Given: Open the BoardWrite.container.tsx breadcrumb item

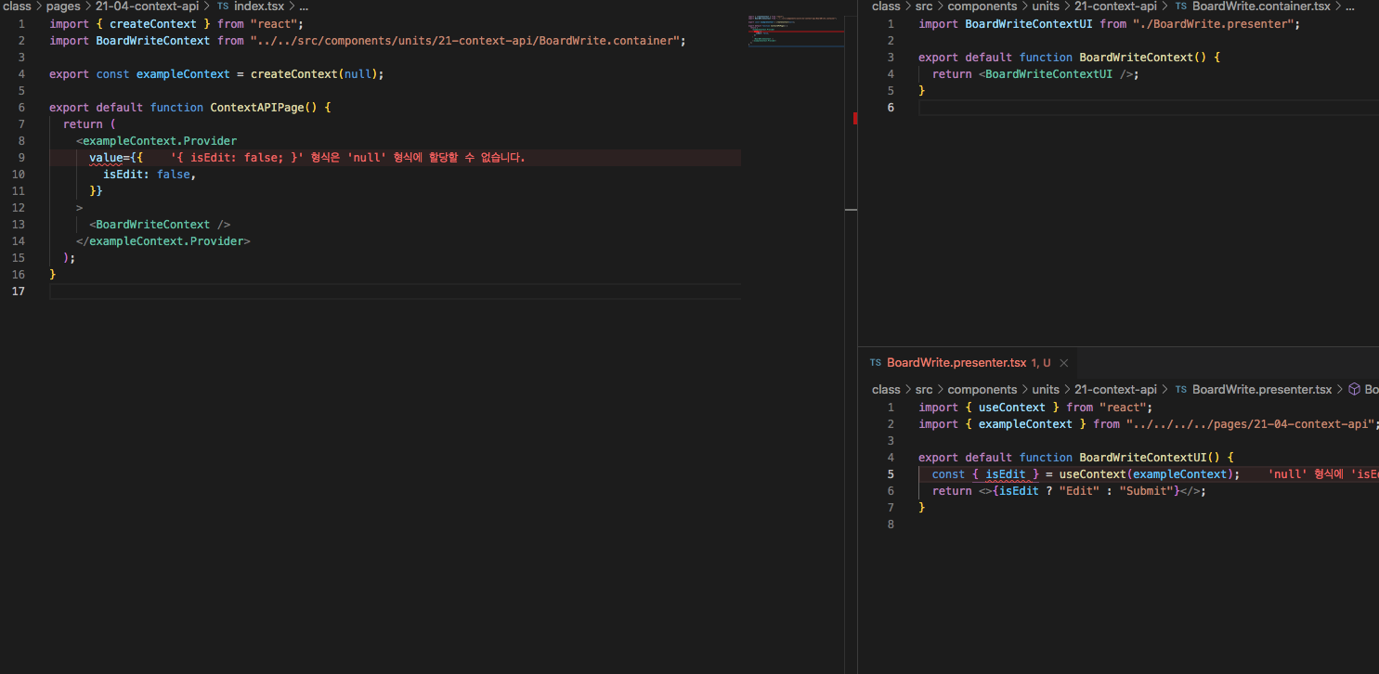Looking at the screenshot, I should [x=1261, y=6].
